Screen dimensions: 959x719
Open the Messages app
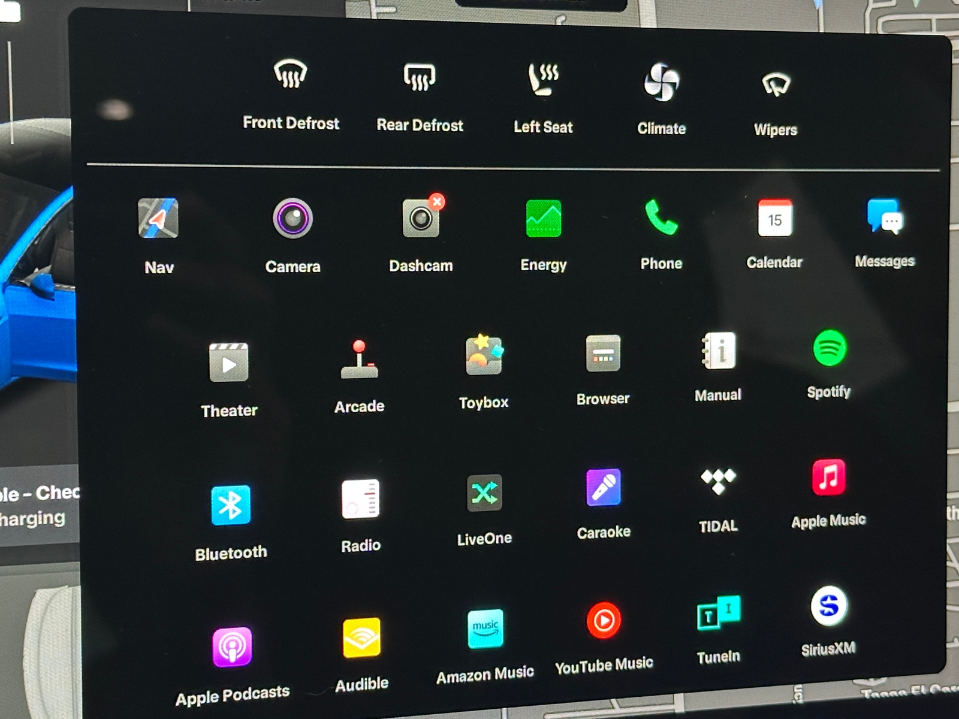tap(885, 216)
